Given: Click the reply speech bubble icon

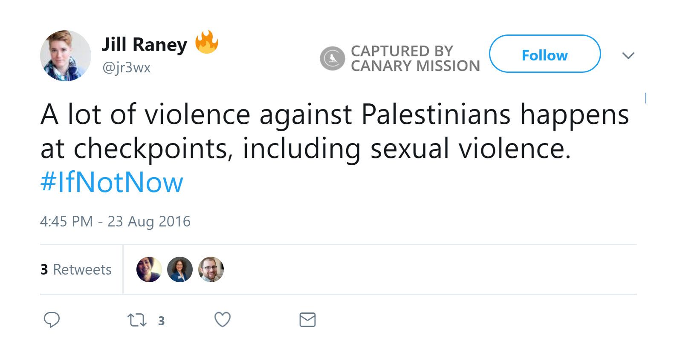Looking at the screenshot, I should tap(52, 319).
